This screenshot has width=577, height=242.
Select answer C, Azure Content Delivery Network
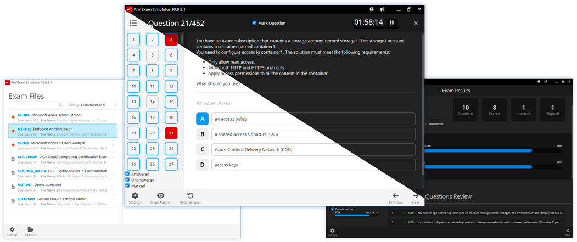pos(306,150)
